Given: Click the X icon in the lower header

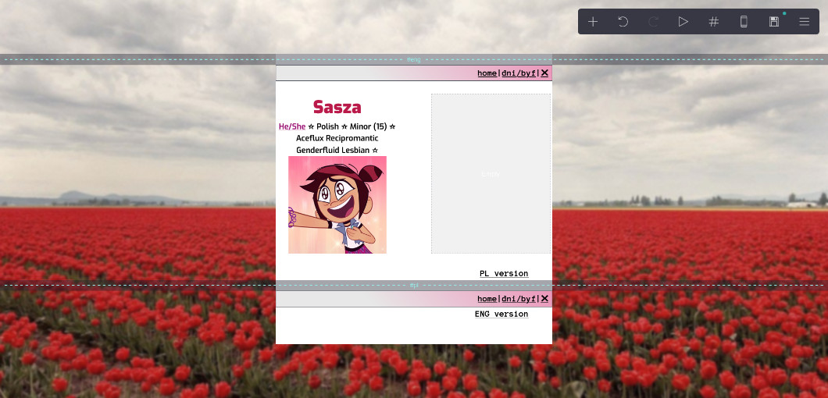Looking at the screenshot, I should (x=544, y=299).
